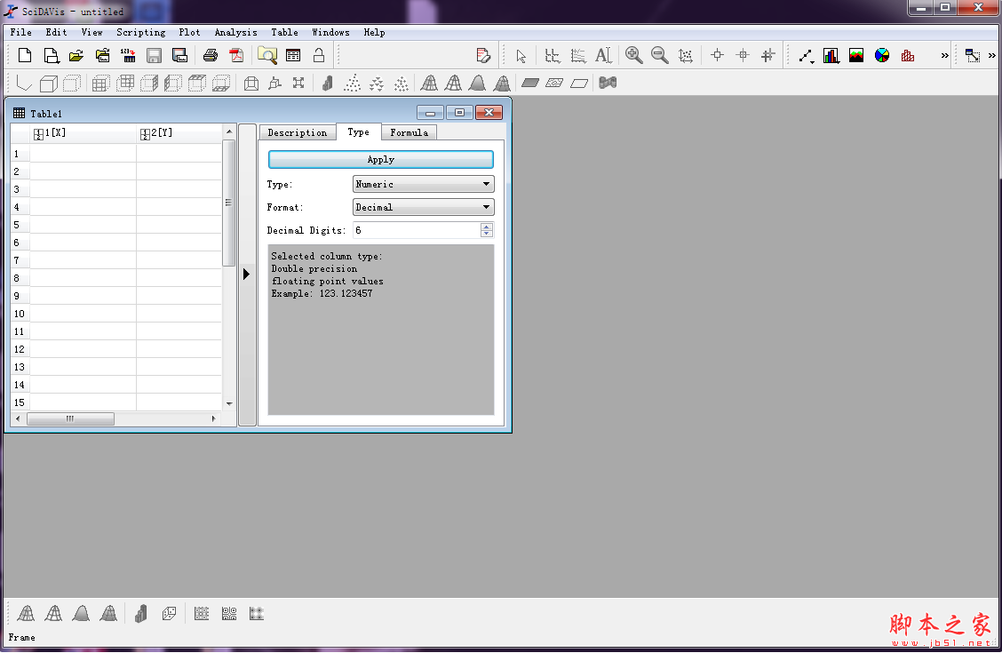
Task: Click the Print icon in the toolbar
Action: point(211,55)
